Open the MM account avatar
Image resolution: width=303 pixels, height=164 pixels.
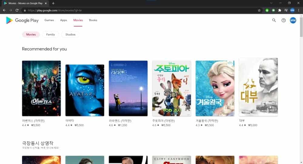click(x=293, y=20)
